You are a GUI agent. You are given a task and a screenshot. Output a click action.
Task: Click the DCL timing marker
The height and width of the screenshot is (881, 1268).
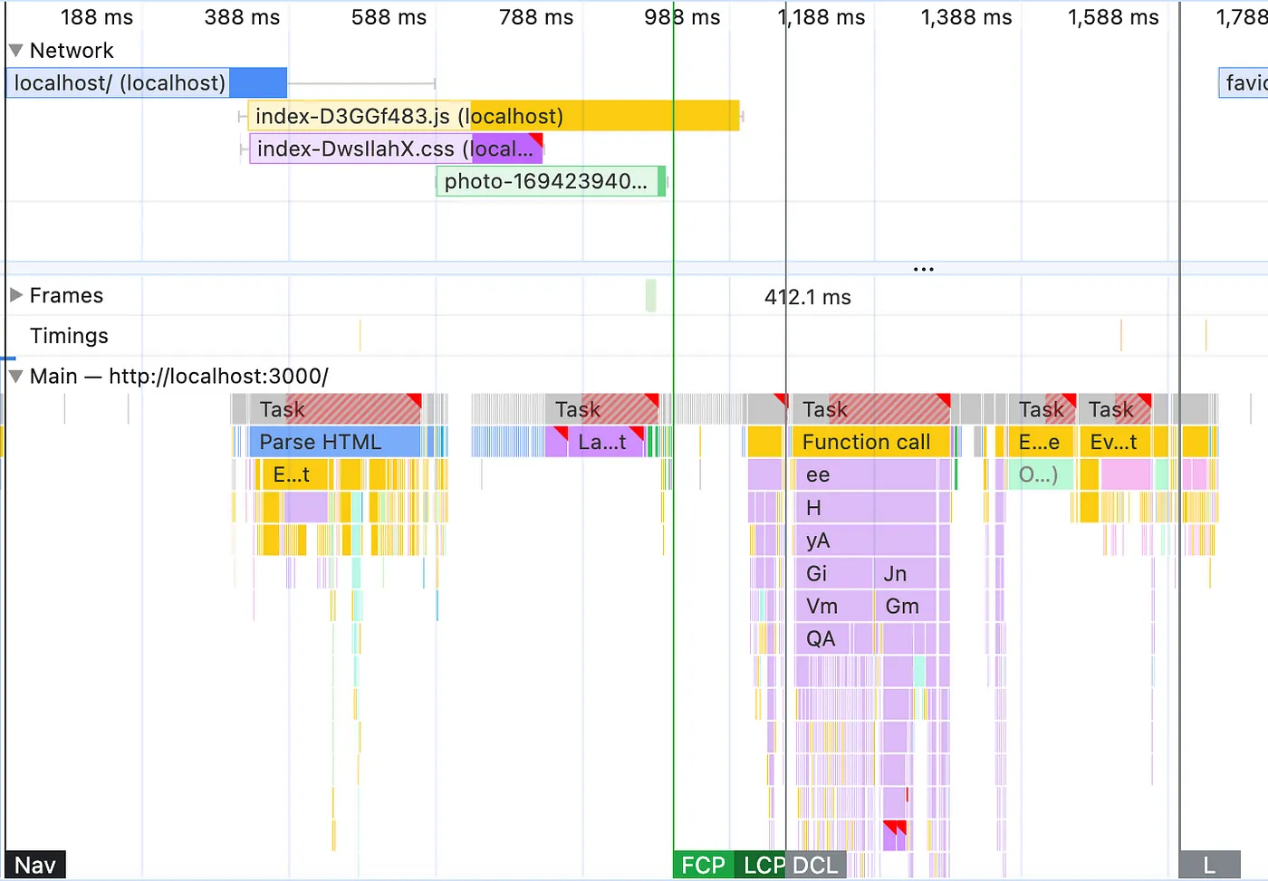[816, 865]
